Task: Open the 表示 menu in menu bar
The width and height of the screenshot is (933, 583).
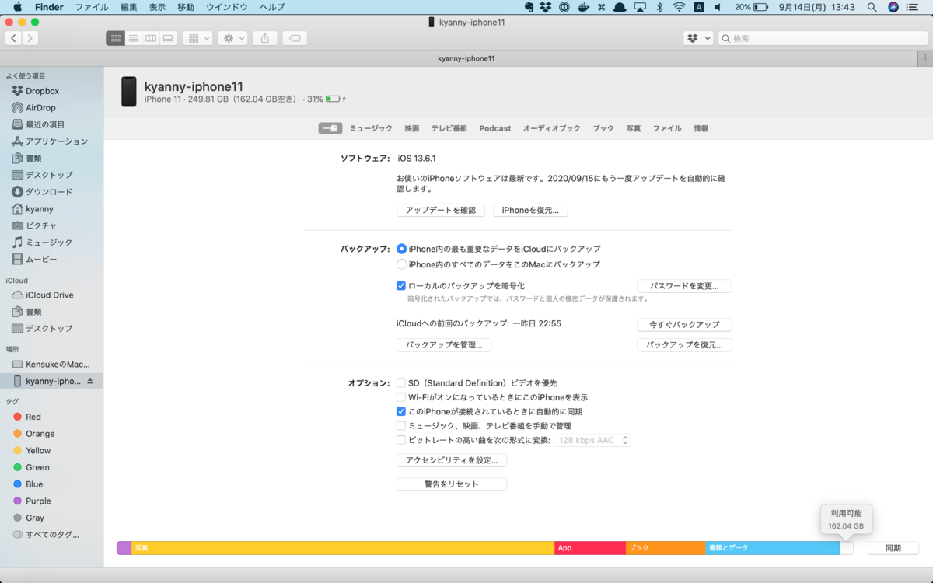Action: pyautogui.click(x=157, y=7)
